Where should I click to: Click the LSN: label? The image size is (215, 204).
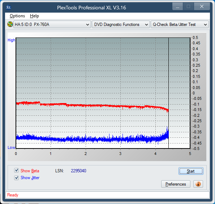[x=60, y=171]
